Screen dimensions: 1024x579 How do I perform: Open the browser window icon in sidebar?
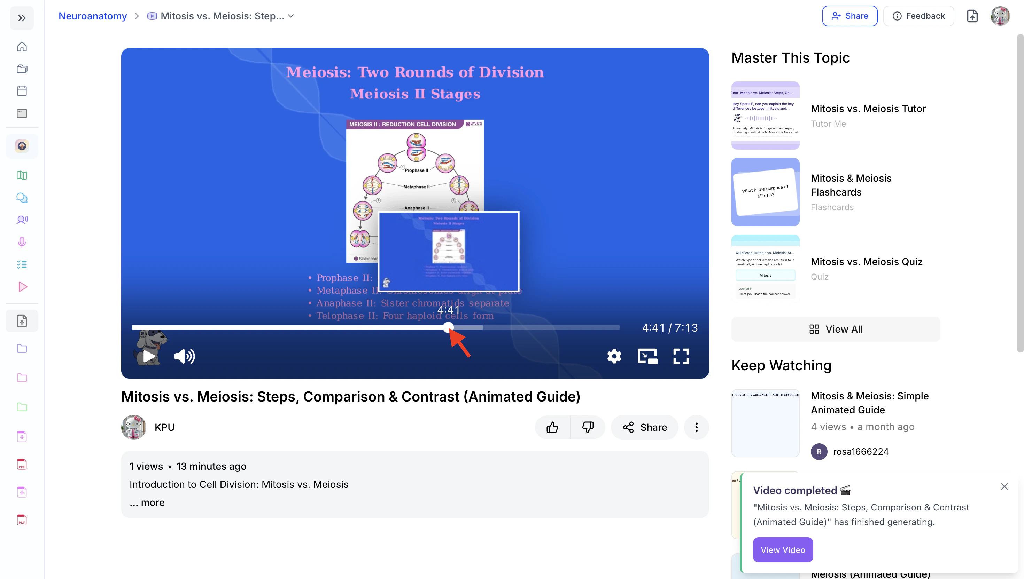(22, 113)
